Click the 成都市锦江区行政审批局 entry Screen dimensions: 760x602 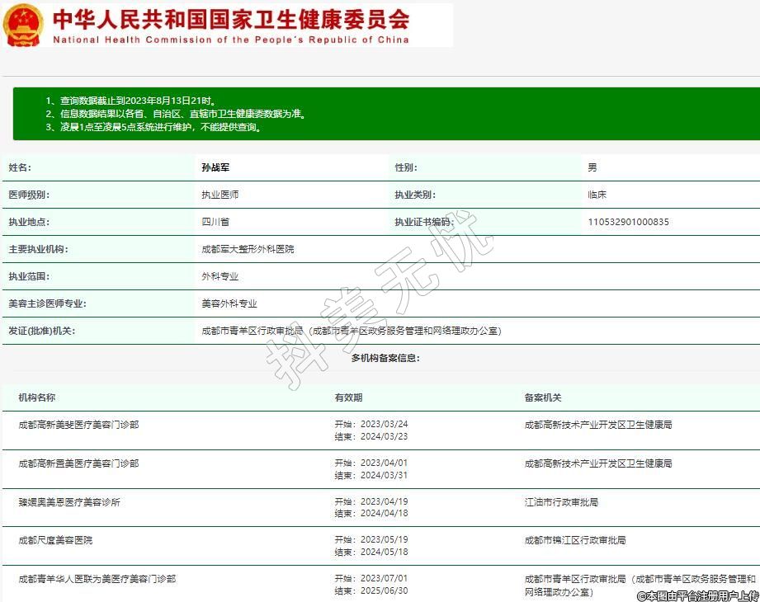(x=575, y=540)
